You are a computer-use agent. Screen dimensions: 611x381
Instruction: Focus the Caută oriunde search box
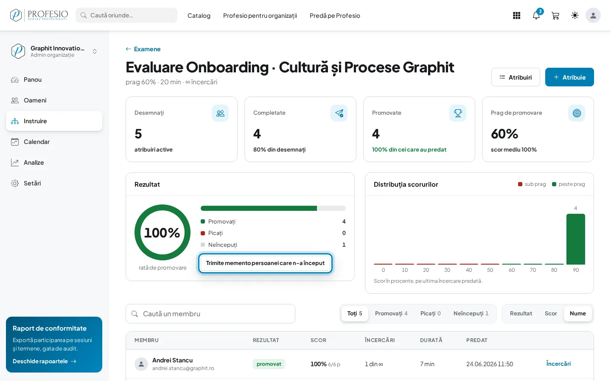126,15
